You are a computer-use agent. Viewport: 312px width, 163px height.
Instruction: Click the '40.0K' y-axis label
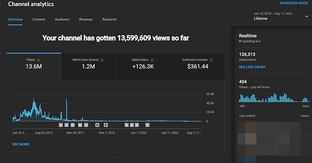pos(210,103)
